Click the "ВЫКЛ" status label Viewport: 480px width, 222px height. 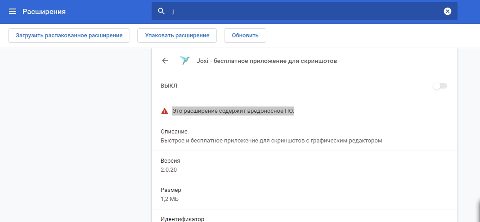click(169, 86)
